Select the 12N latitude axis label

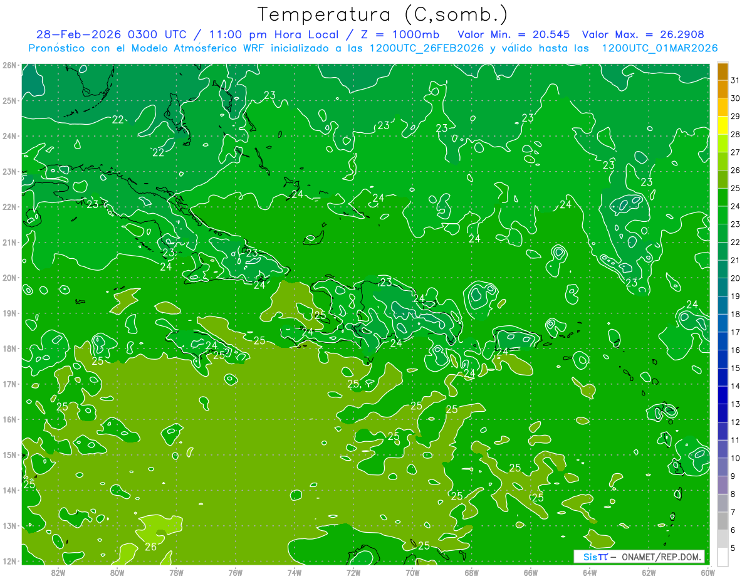point(9,561)
